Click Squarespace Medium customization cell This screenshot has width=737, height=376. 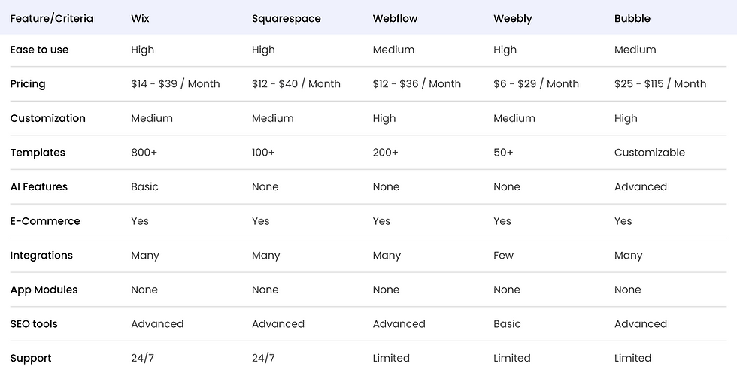[272, 118]
